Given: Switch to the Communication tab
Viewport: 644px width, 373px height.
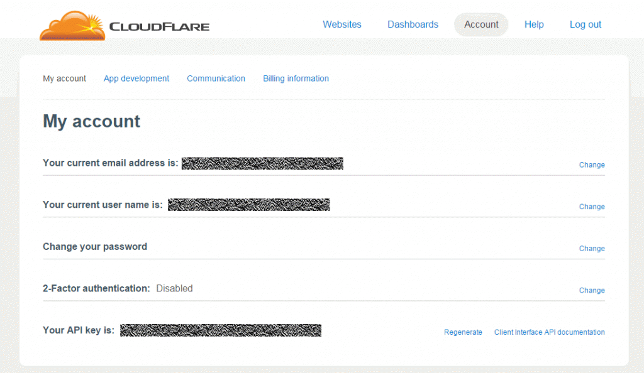Looking at the screenshot, I should point(216,78).
